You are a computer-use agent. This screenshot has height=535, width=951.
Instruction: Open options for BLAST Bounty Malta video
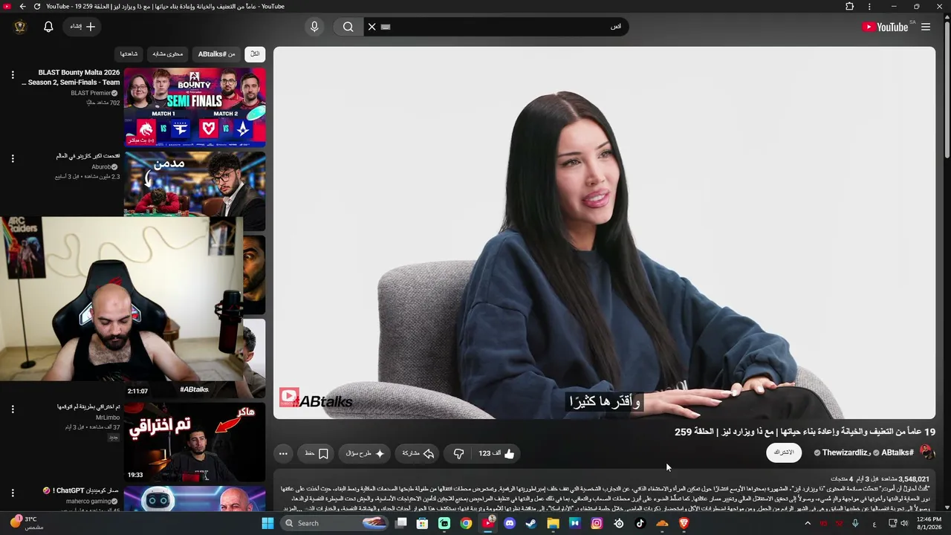13,75
